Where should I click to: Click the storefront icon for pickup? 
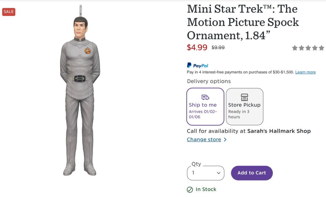click(x=244, y=97)
